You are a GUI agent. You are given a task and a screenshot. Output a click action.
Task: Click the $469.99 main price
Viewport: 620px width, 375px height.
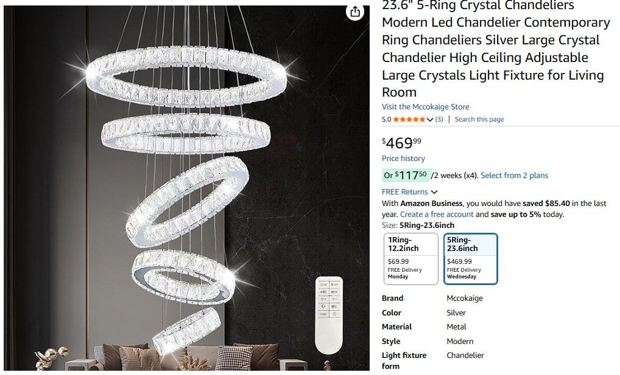(401, 143)
